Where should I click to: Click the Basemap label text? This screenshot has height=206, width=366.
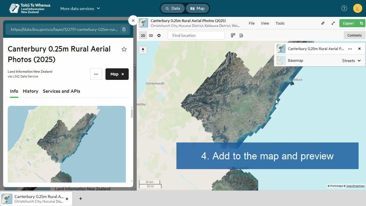coord(295,61)
